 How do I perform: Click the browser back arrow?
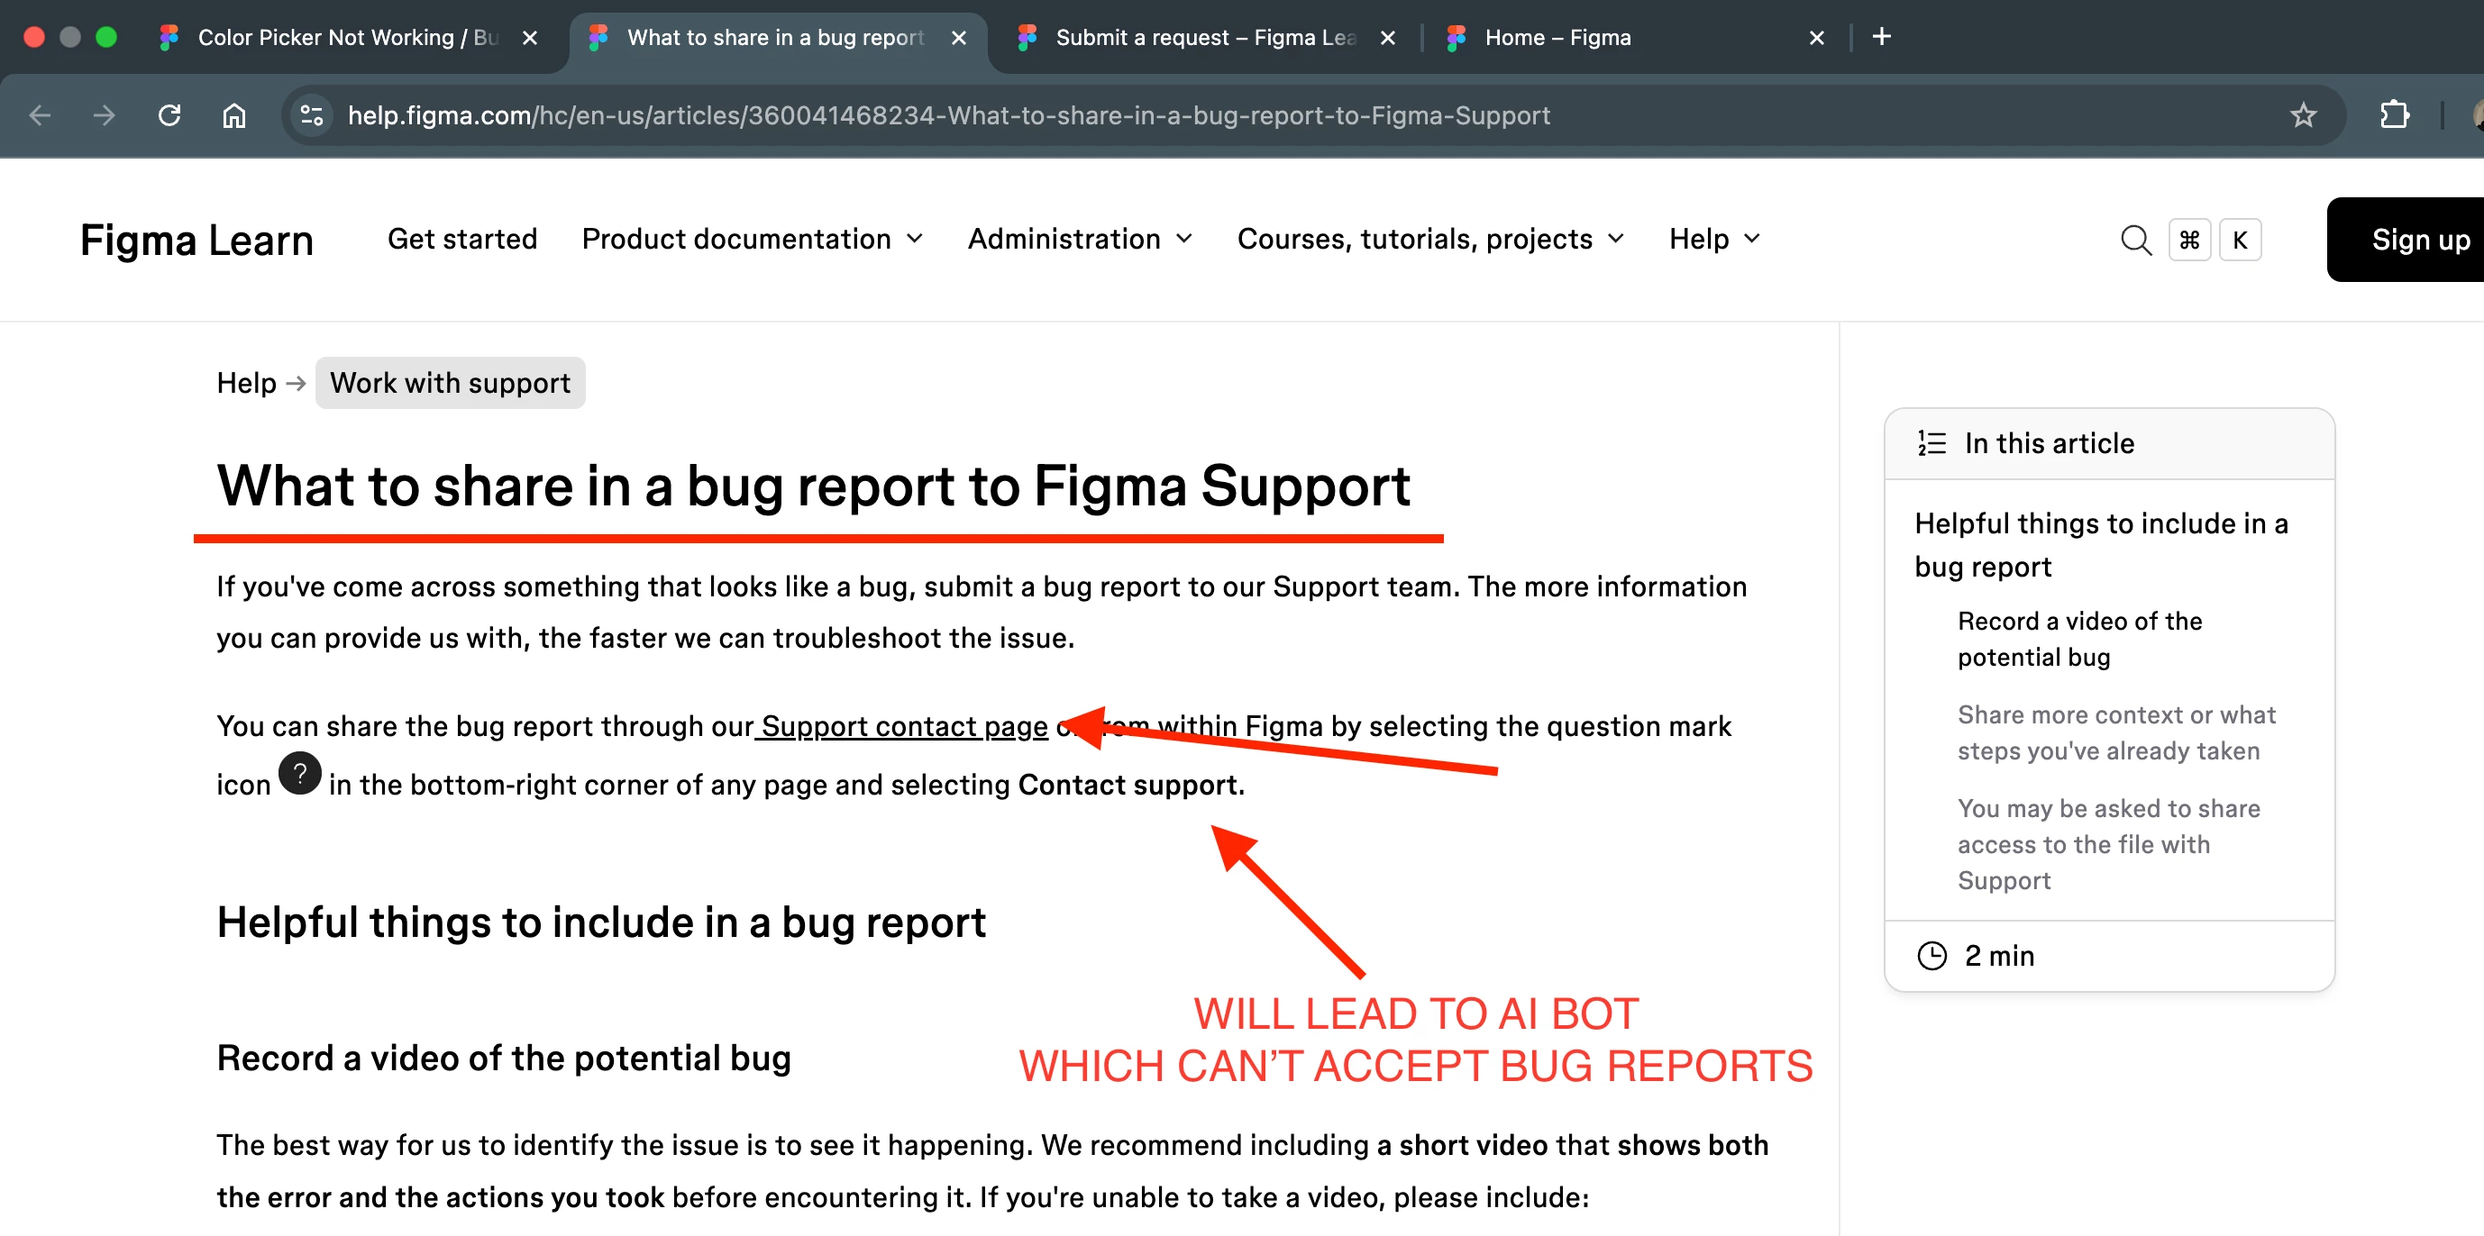[x=40, y=115]
